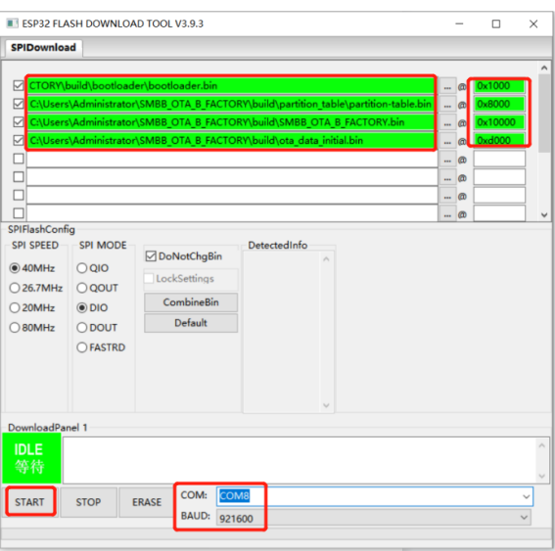Viewport: 555px width, 551px height.
Task: Click browse button on first empty row
Action: coord(447,160)
